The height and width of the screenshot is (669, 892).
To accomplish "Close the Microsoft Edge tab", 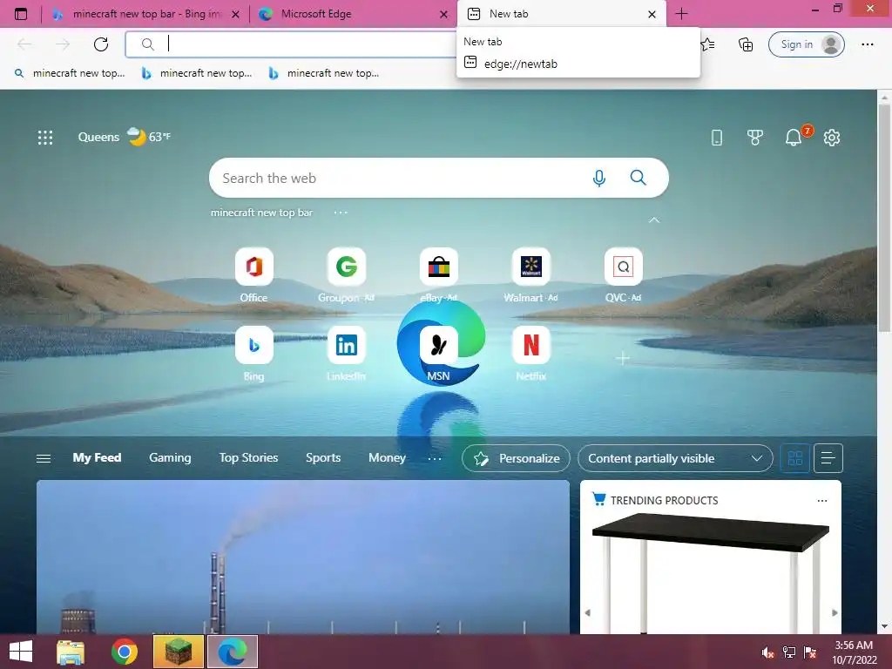I will click(443, 14).
